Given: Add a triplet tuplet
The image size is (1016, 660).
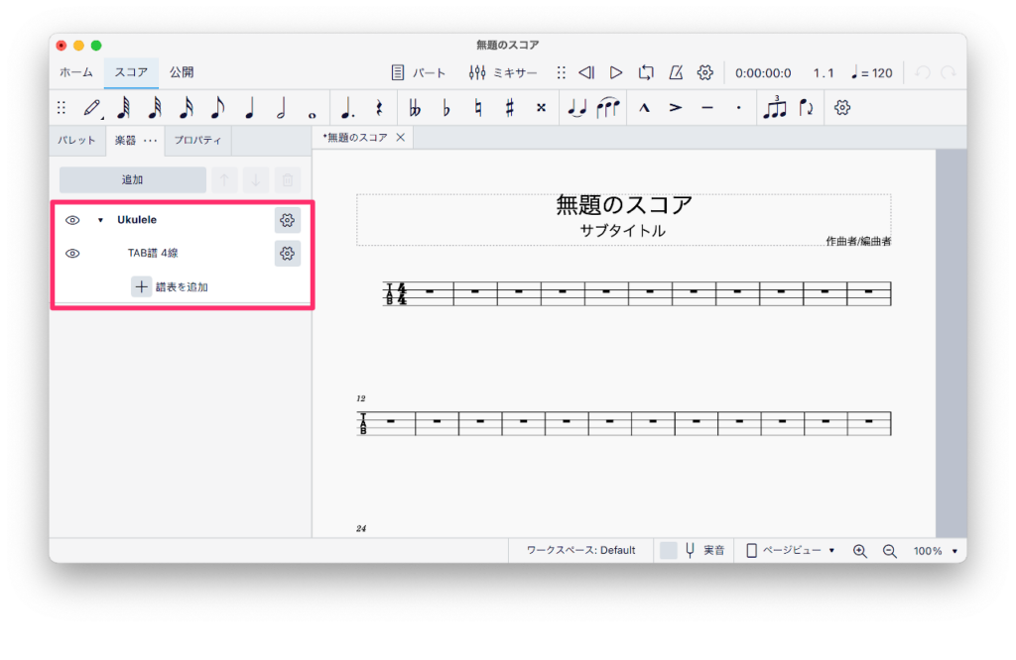Looking at the screenshot, I should point(774,108).
